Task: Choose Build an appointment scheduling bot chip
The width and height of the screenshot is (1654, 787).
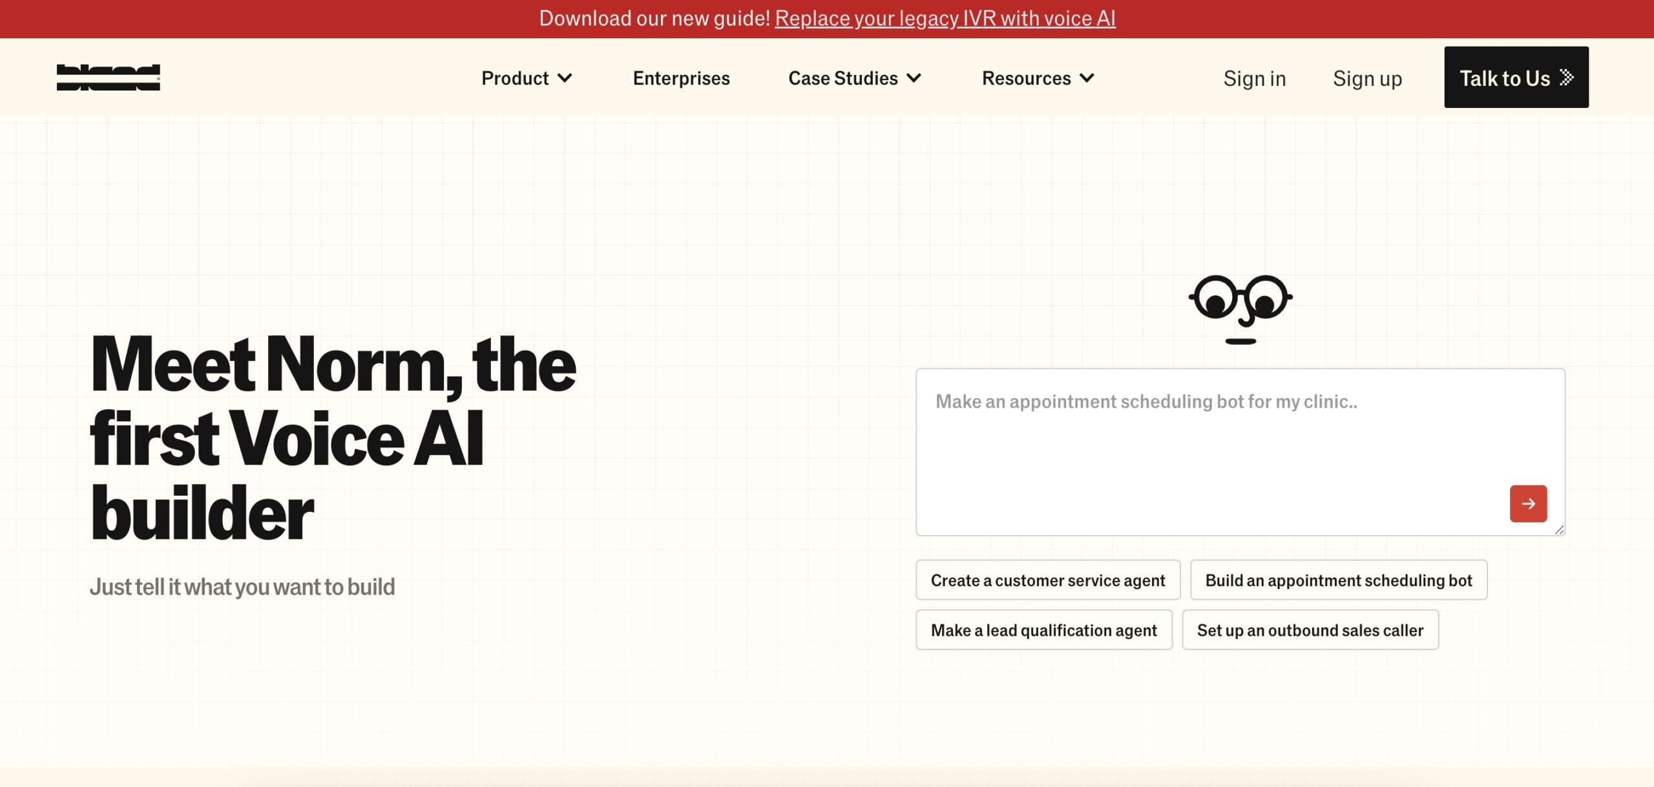Action: (x=1338, y=580)
